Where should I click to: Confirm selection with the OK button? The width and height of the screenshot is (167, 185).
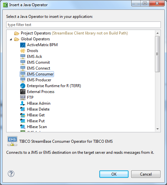[114, 174]
